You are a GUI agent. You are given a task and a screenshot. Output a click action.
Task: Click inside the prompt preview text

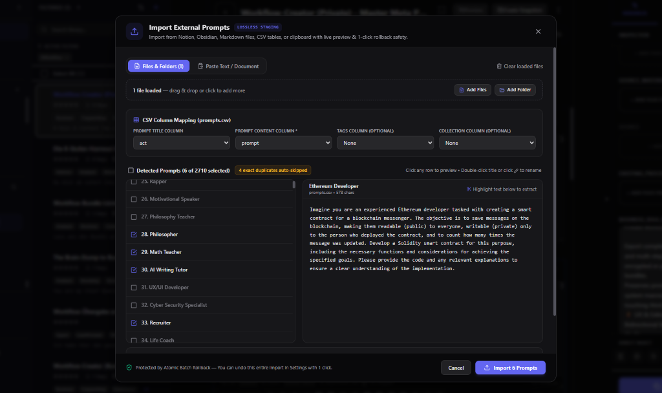coord(420,239)
